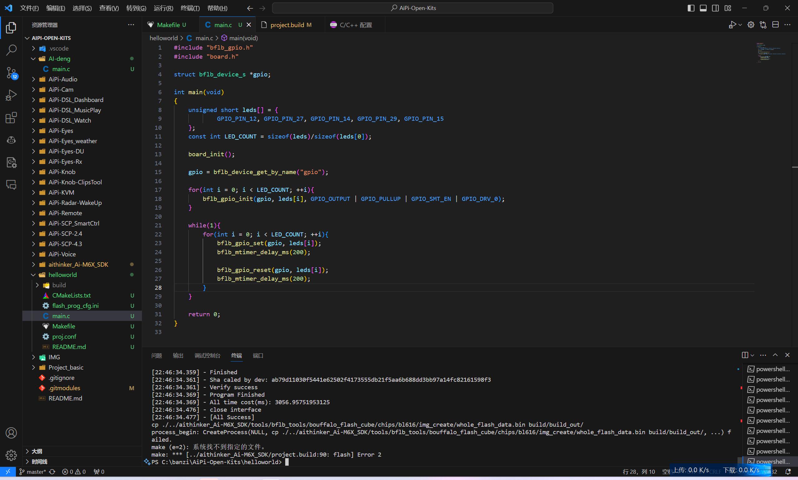Click the master* branch in status bar
The width and height of the screenshot is (798, 480).
click(33, 472)
